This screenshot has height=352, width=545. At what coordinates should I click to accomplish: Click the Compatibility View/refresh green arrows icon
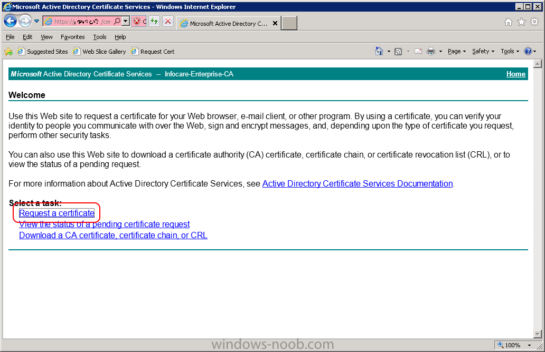pos(154,22)
